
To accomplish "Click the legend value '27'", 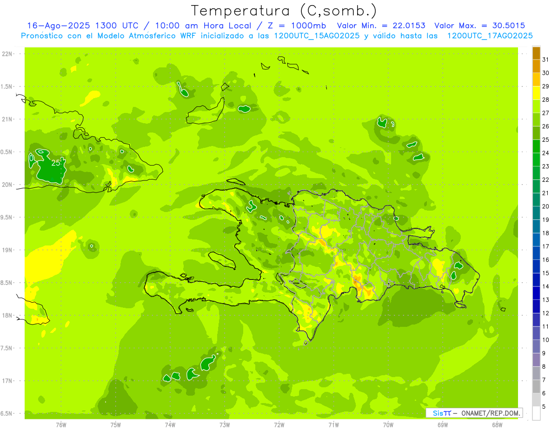I will (x=546, y=113).
